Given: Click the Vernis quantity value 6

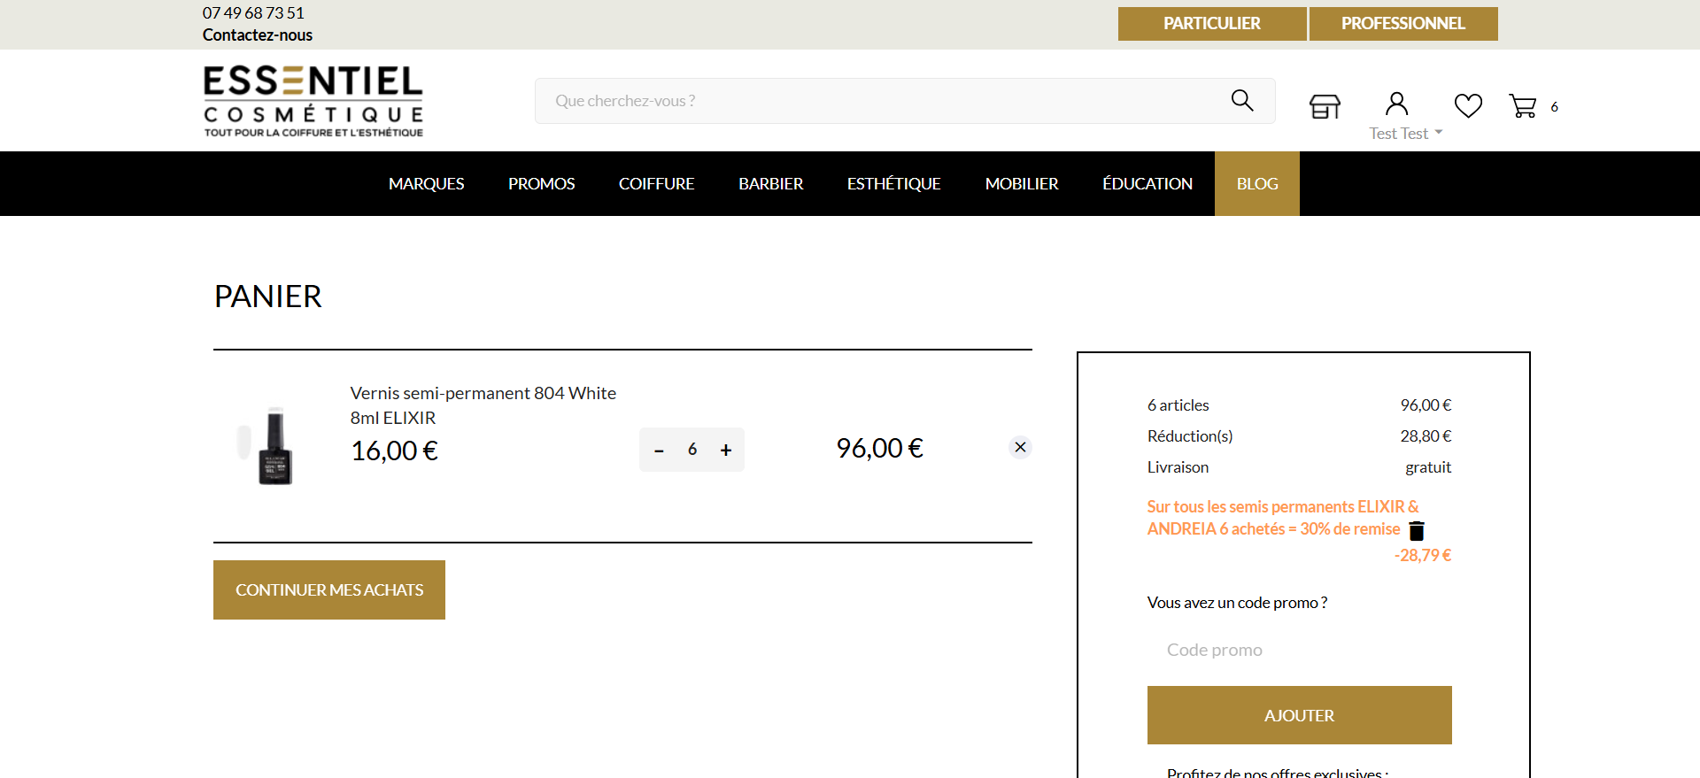Looking at the screenshot, I should (692, 450).
